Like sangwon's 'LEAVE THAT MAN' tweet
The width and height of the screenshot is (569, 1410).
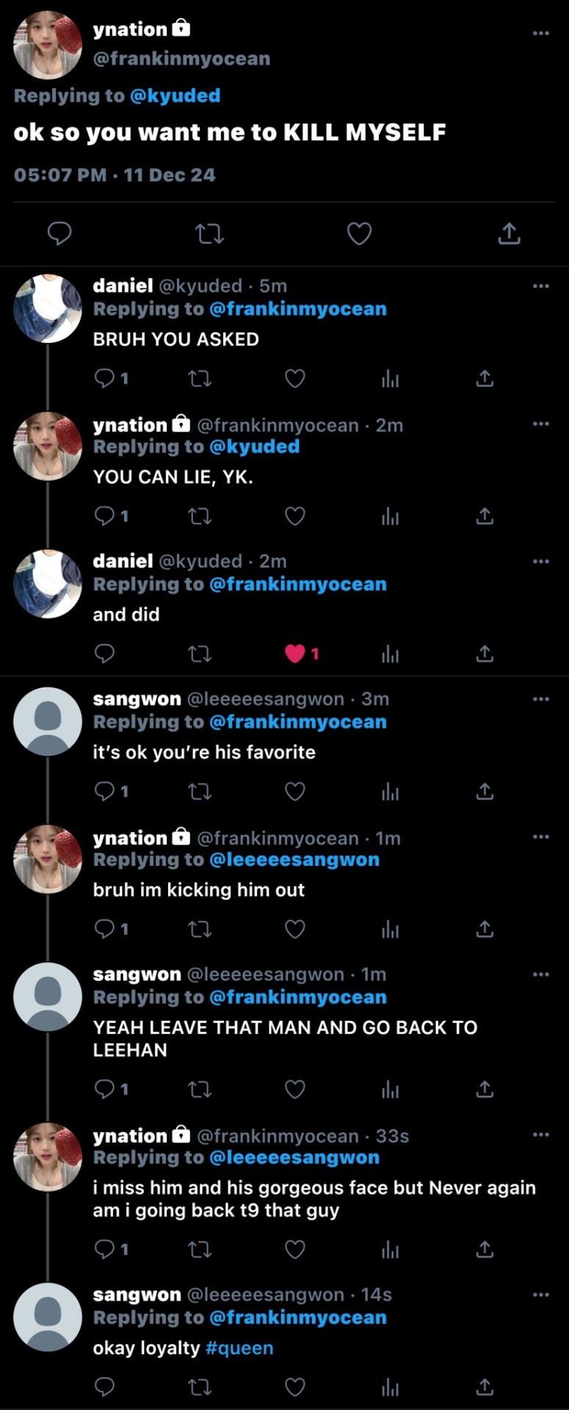coord(295,1088)
